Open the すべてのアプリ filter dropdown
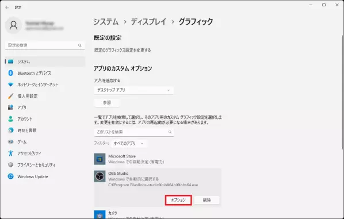Image resolution: width=344 pixels, height=219 pixels. pos(129,144)
